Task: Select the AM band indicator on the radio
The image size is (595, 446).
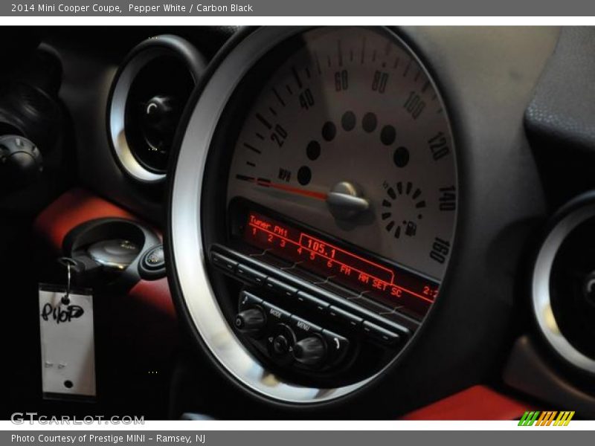Action: pyautogui.click(x=363, y=278)
